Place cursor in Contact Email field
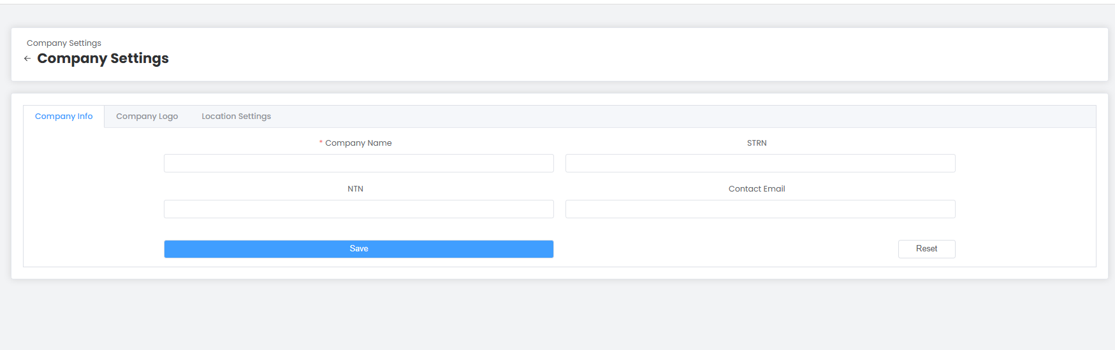This screenshot has height=350, width=1115. click(x=760, y=209)
